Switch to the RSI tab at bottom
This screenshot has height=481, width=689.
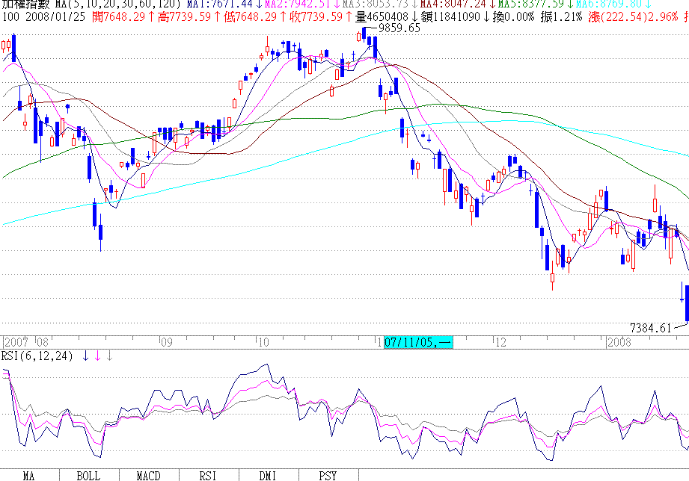[209, 475]
